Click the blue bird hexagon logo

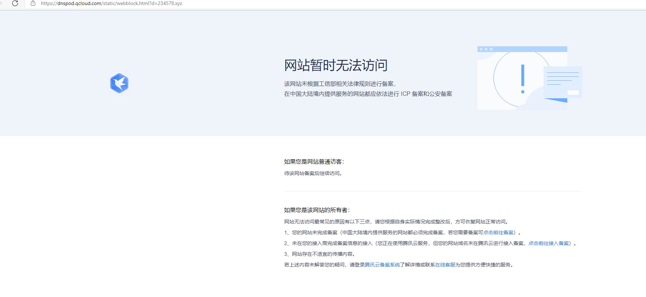coord(119,83)
